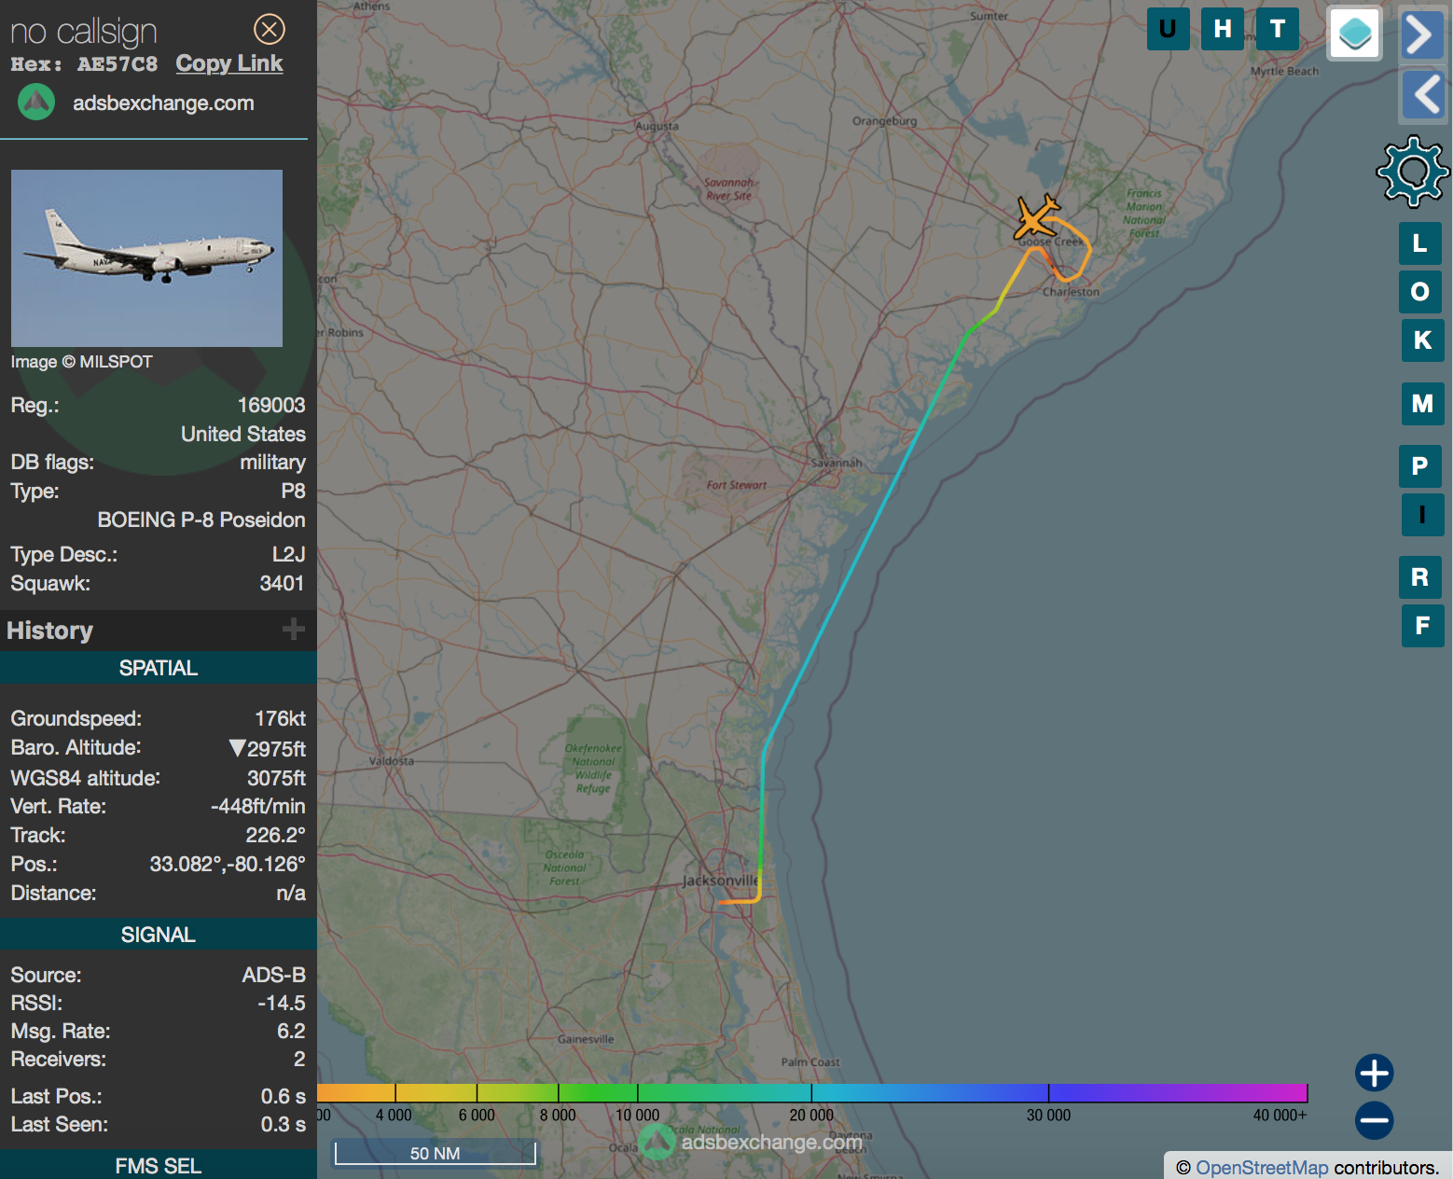Close the aircraft info panel
Viewport: 1453px width, 1179px height.
pyautogui.click(x=270, y=29)
